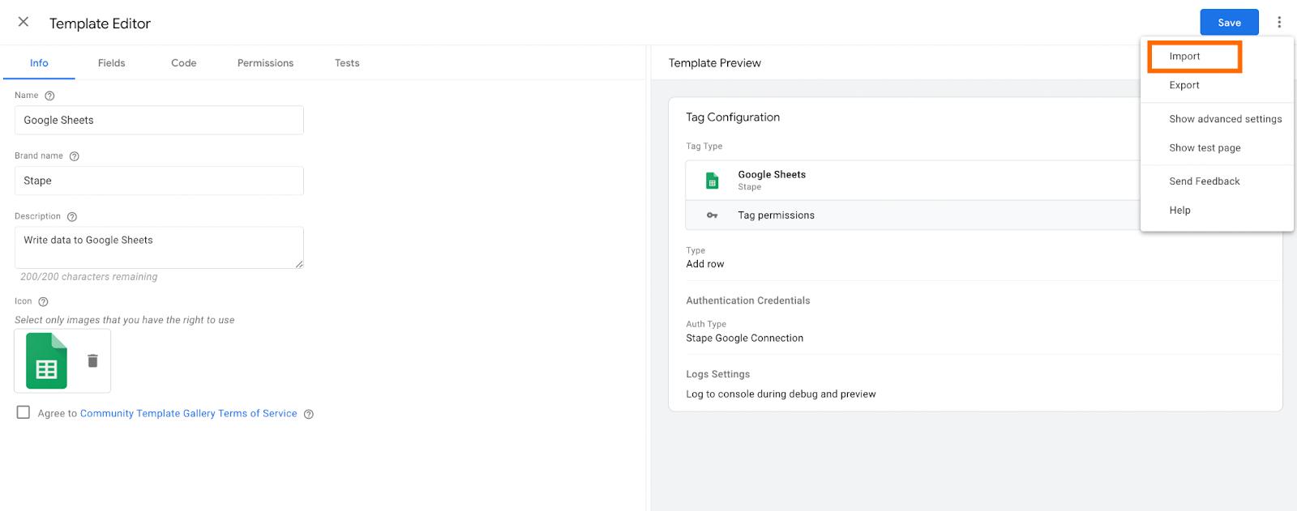Click the green Google Sheets icon image
Viewport: 1297px width, 511px height.
pos(46,361)
